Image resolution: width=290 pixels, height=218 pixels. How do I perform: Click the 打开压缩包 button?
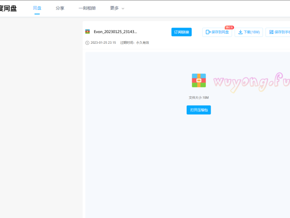coord(199,110)
